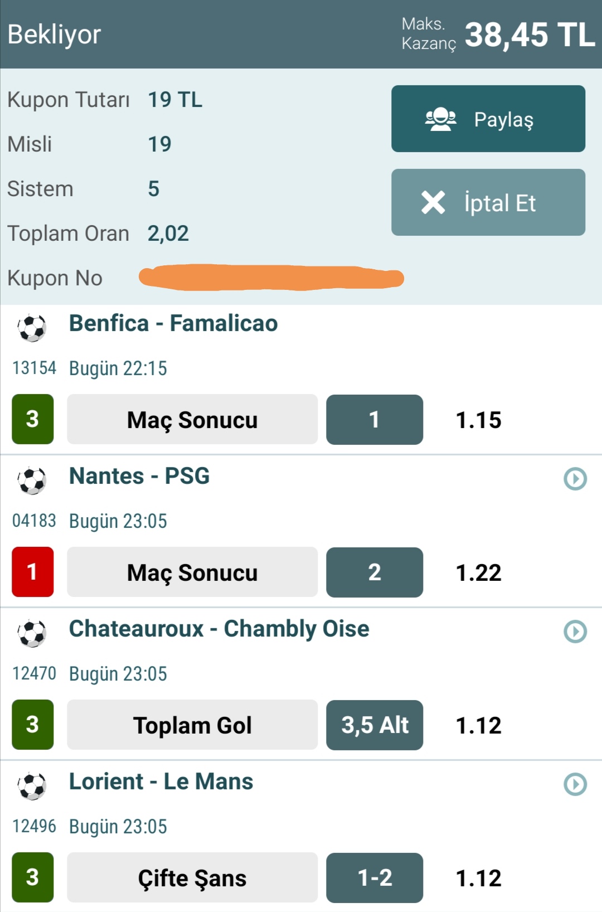Viewport: 602px width, 912px height.
Task: Tap the green 3 badge for Benfica match
Action: (33, 419)
